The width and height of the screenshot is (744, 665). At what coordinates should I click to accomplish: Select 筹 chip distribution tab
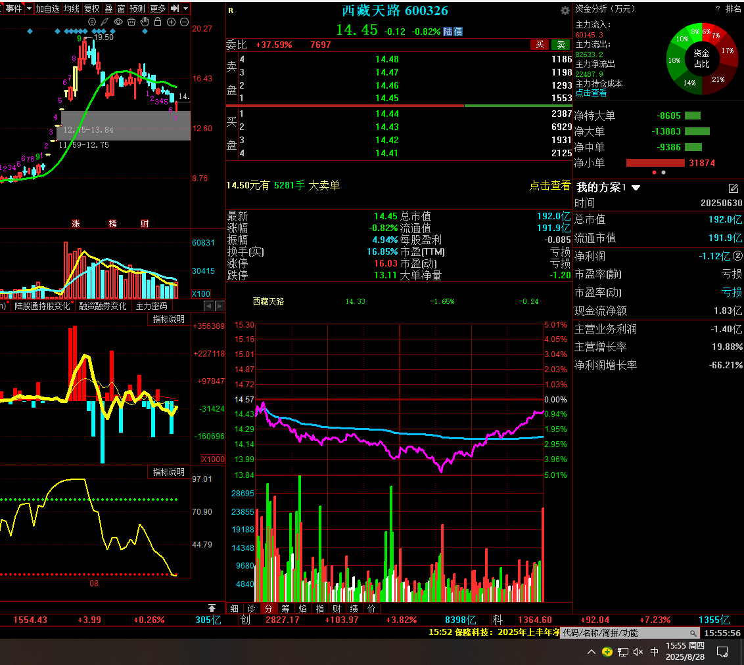point(286,609)
